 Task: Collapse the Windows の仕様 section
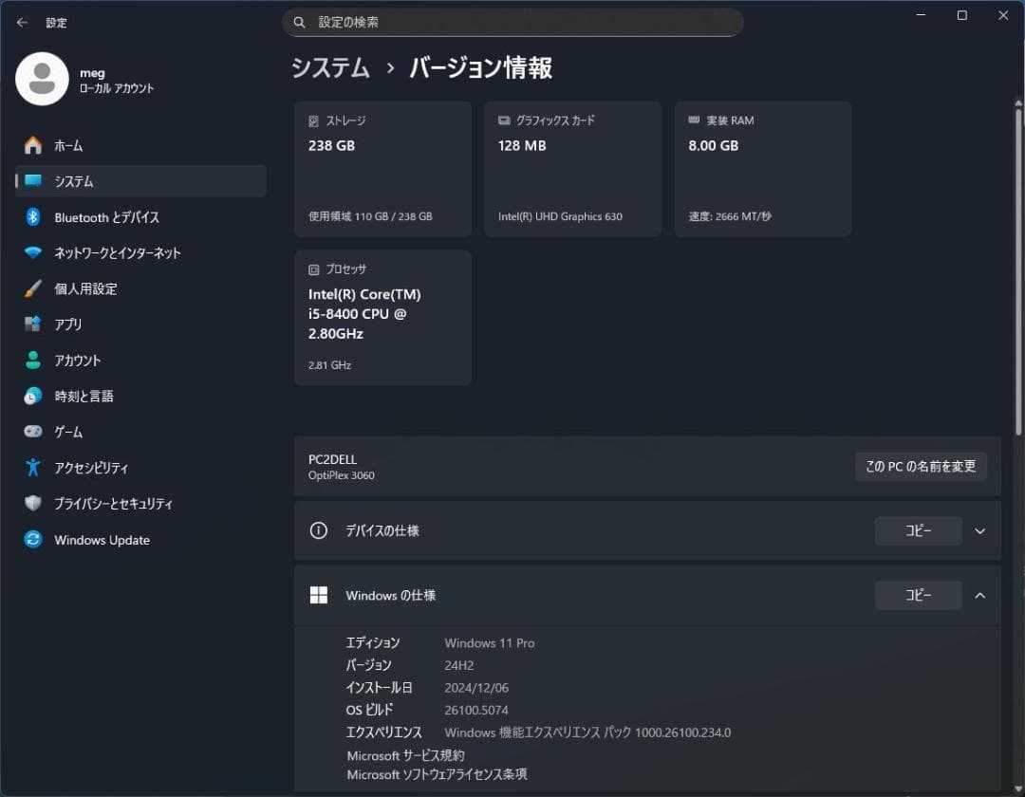[x=979, y=595]
